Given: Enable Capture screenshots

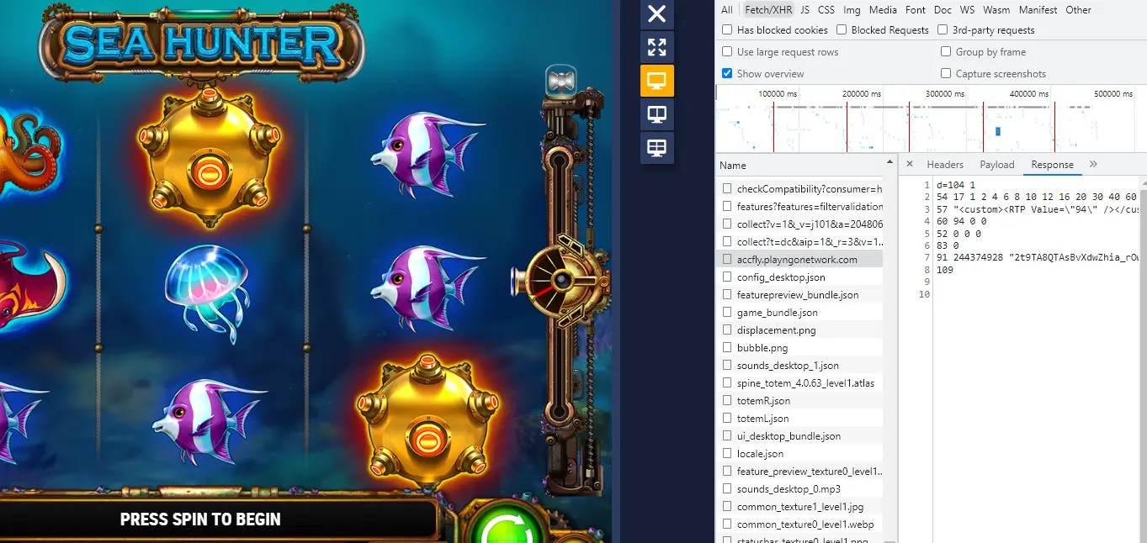Looking at the screenshot, I should 946,74.
